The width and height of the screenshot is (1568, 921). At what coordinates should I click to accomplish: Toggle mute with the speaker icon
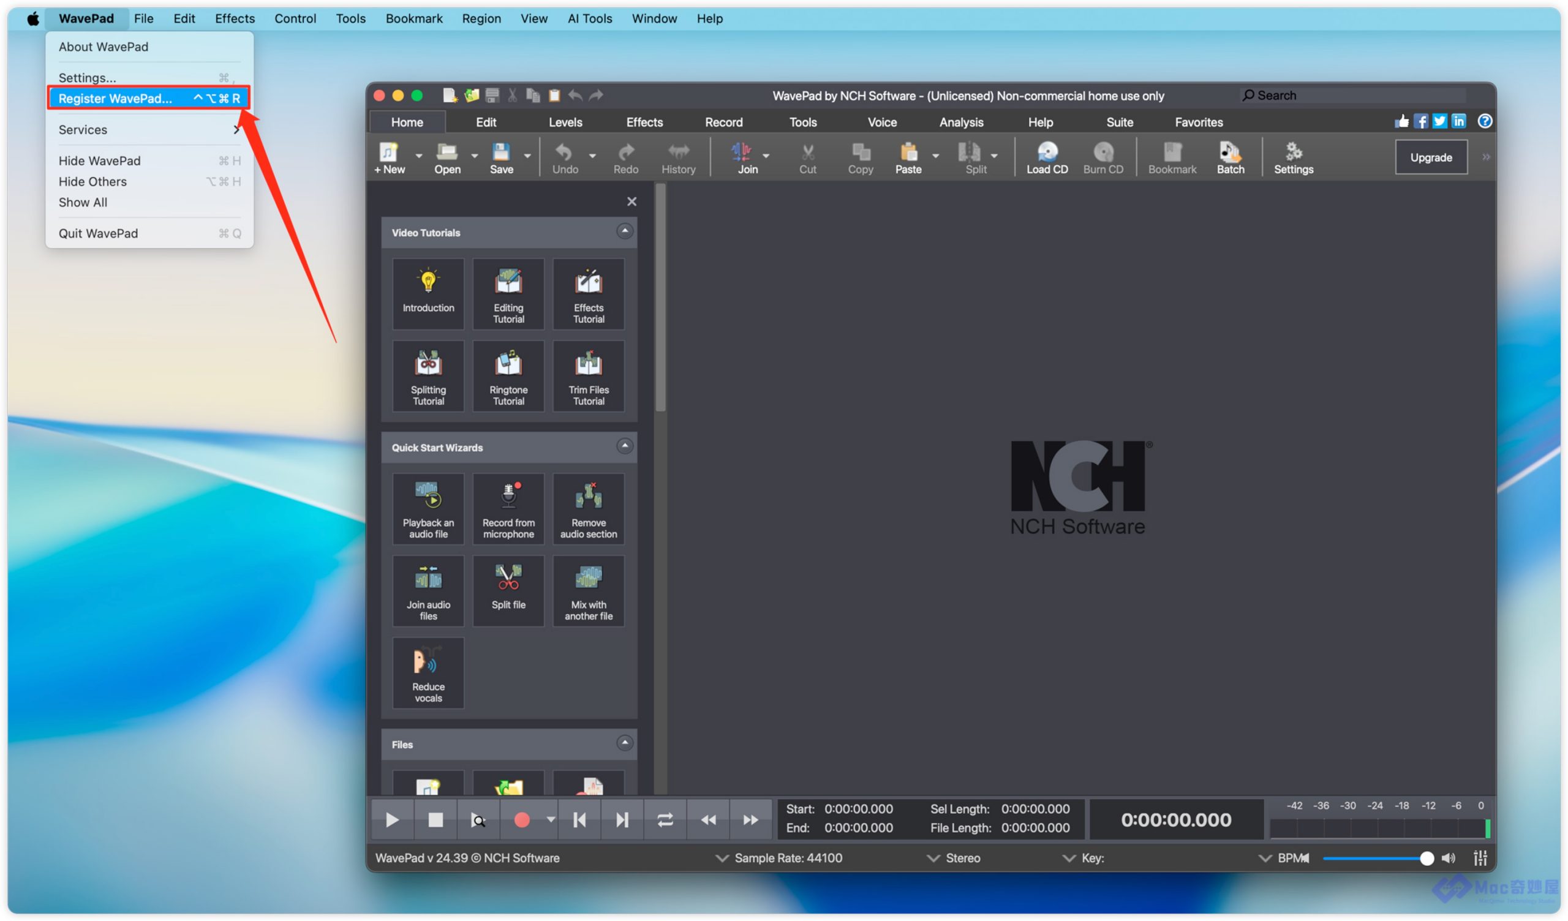click(x=1449, y=859)
